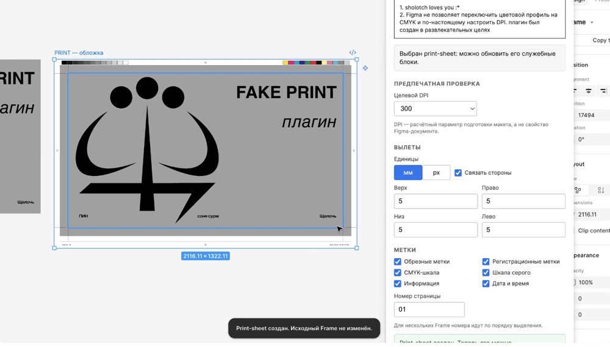Click the Лево bleed input field

coord(523,230)
